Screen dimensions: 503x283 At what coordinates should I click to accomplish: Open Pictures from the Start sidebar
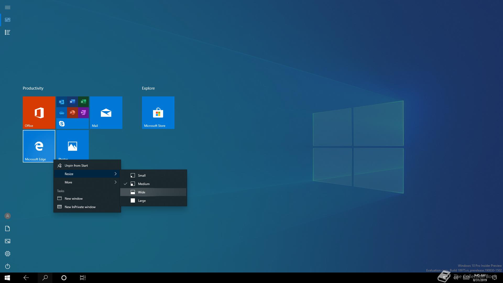pos(8,241)
